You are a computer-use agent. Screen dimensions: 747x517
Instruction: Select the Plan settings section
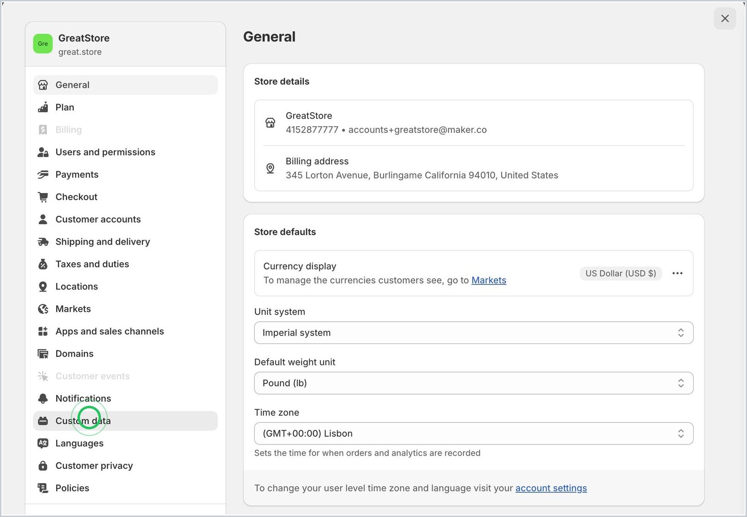pyautogui.click(x=125, y=107)
